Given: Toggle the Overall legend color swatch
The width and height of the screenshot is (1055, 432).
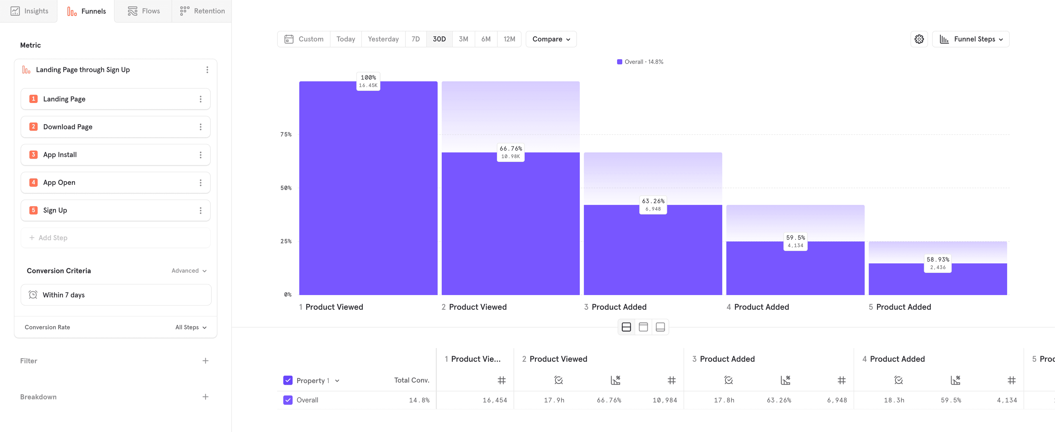Looking at the screenshot, I should tap(619, 62).
